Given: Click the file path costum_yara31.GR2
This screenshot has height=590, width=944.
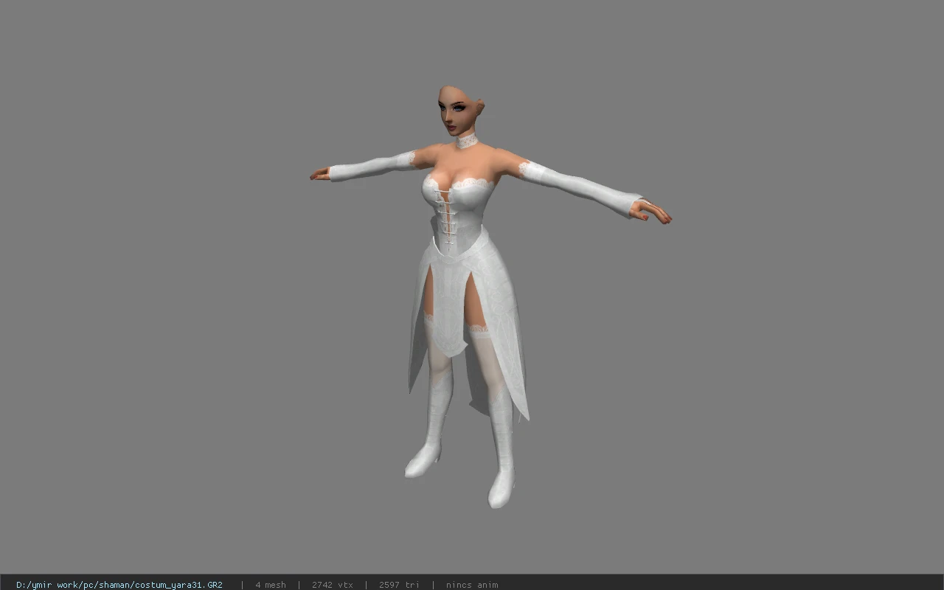Looking at the screenshot, I should (x=119, y=585).
